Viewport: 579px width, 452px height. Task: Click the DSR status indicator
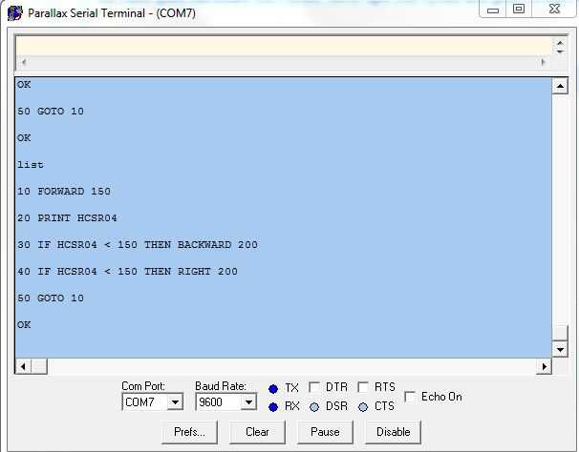click(314, 407)
